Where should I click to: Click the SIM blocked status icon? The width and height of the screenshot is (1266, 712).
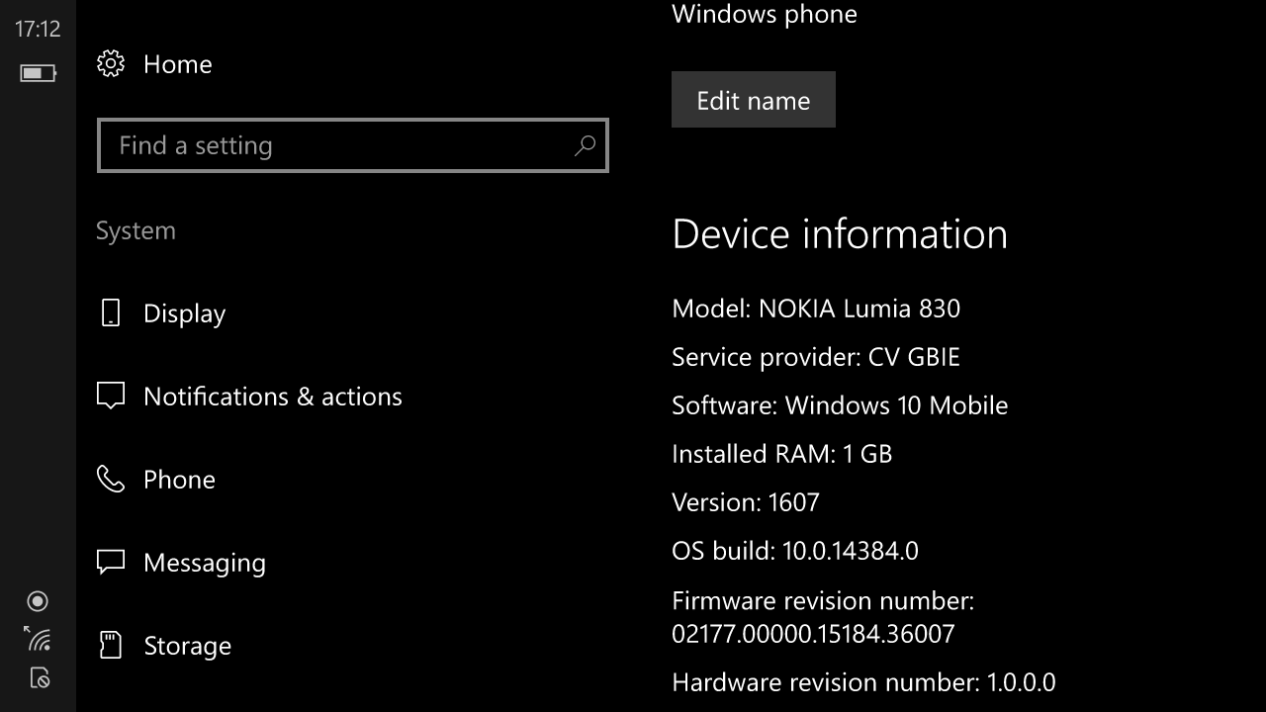39,678
